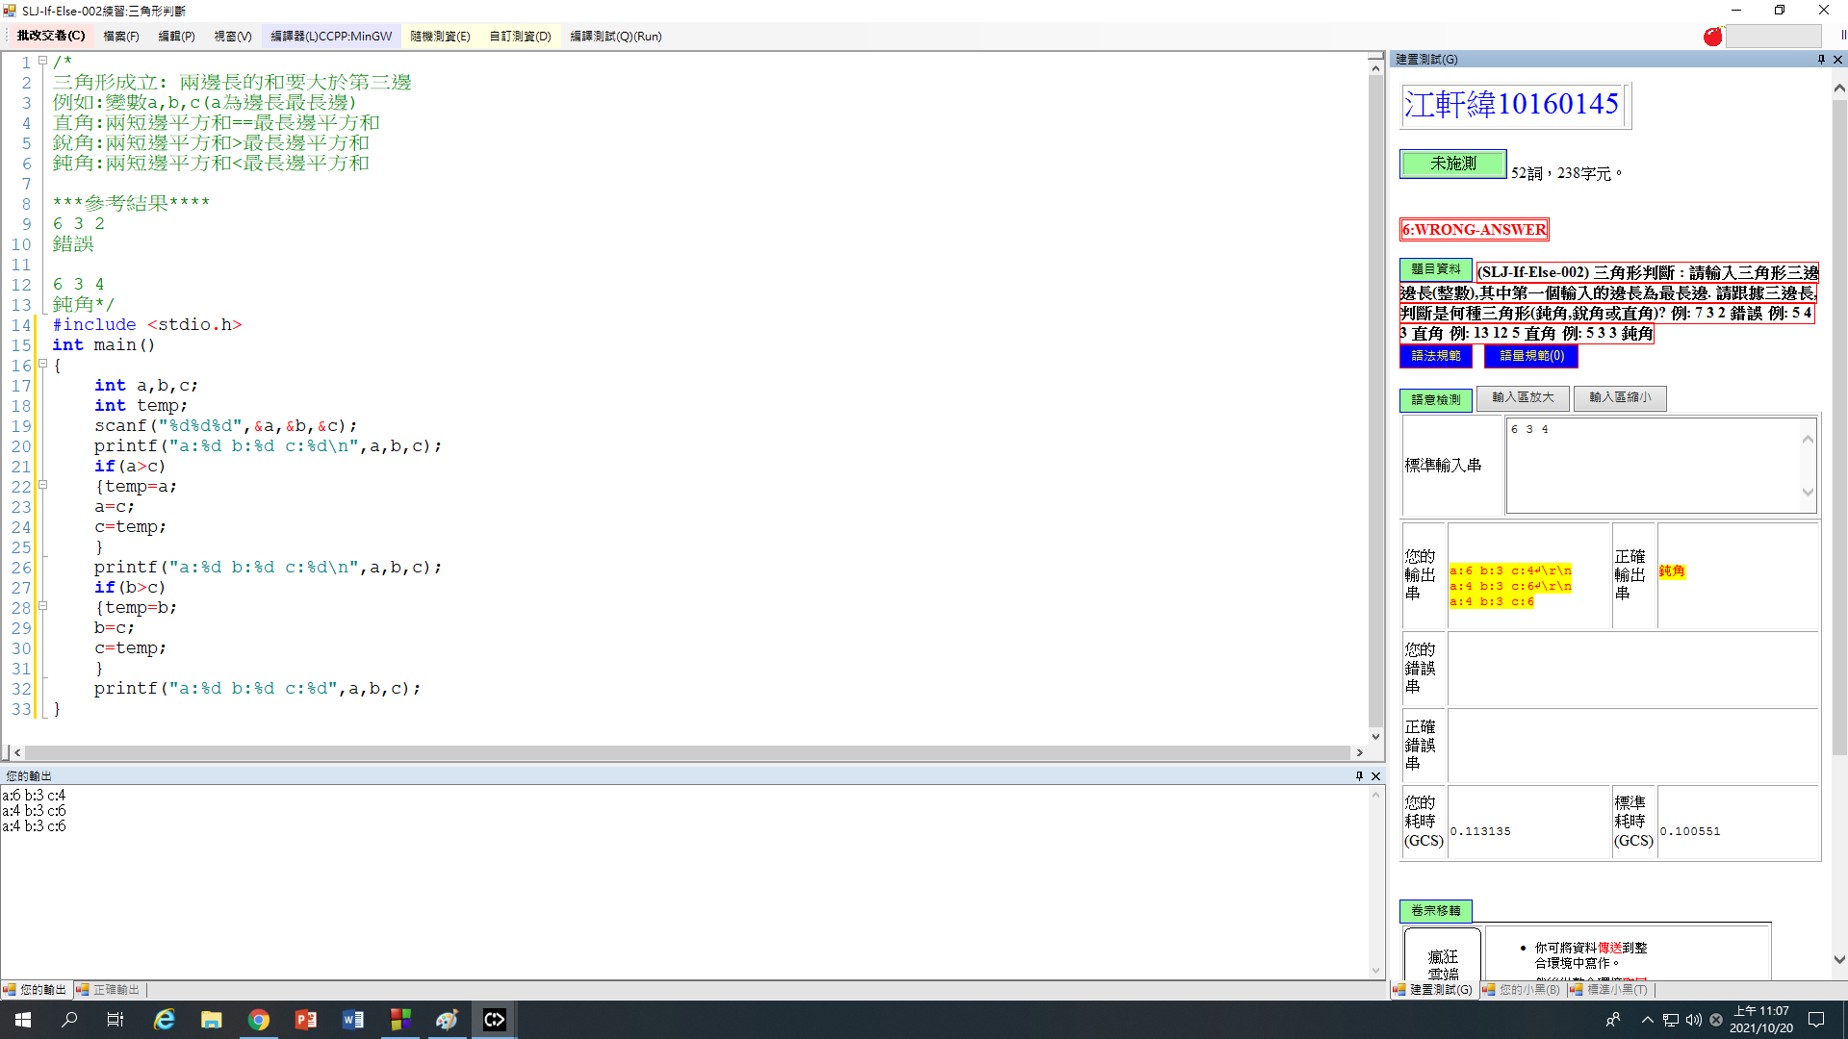The height and width of the screenshot is (1039, 1848).
Task: Collapse the if block starting at line 22
Action: coord(43,486)
